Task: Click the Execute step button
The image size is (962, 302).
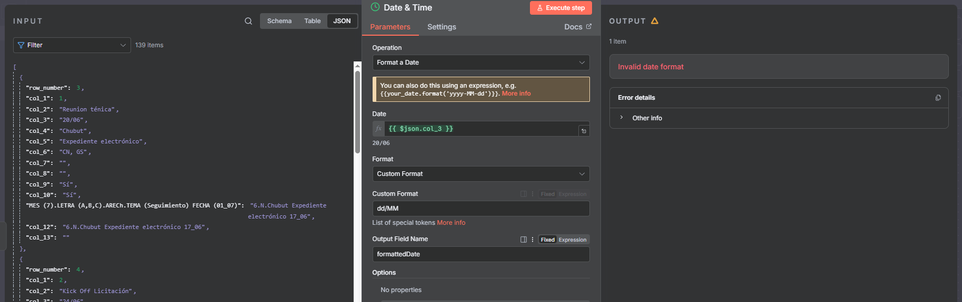Action: click(x=560, y=8)
